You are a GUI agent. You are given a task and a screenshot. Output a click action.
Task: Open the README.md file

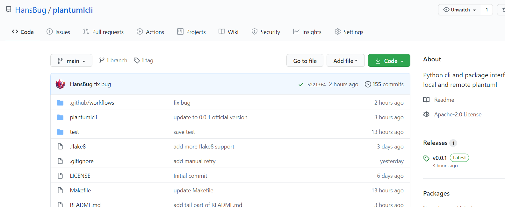[85, 204]
